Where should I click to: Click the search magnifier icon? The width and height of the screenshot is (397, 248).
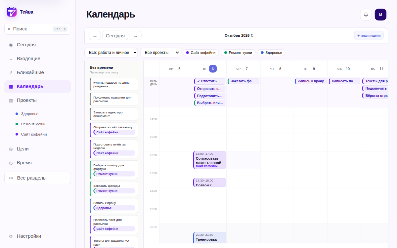tap(9, 29)
